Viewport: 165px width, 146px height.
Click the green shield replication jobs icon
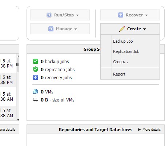coord(36,69)
